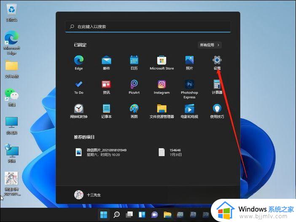Open the 画图 Paint app
296x222 pixels.
click(x=134, y=111)
